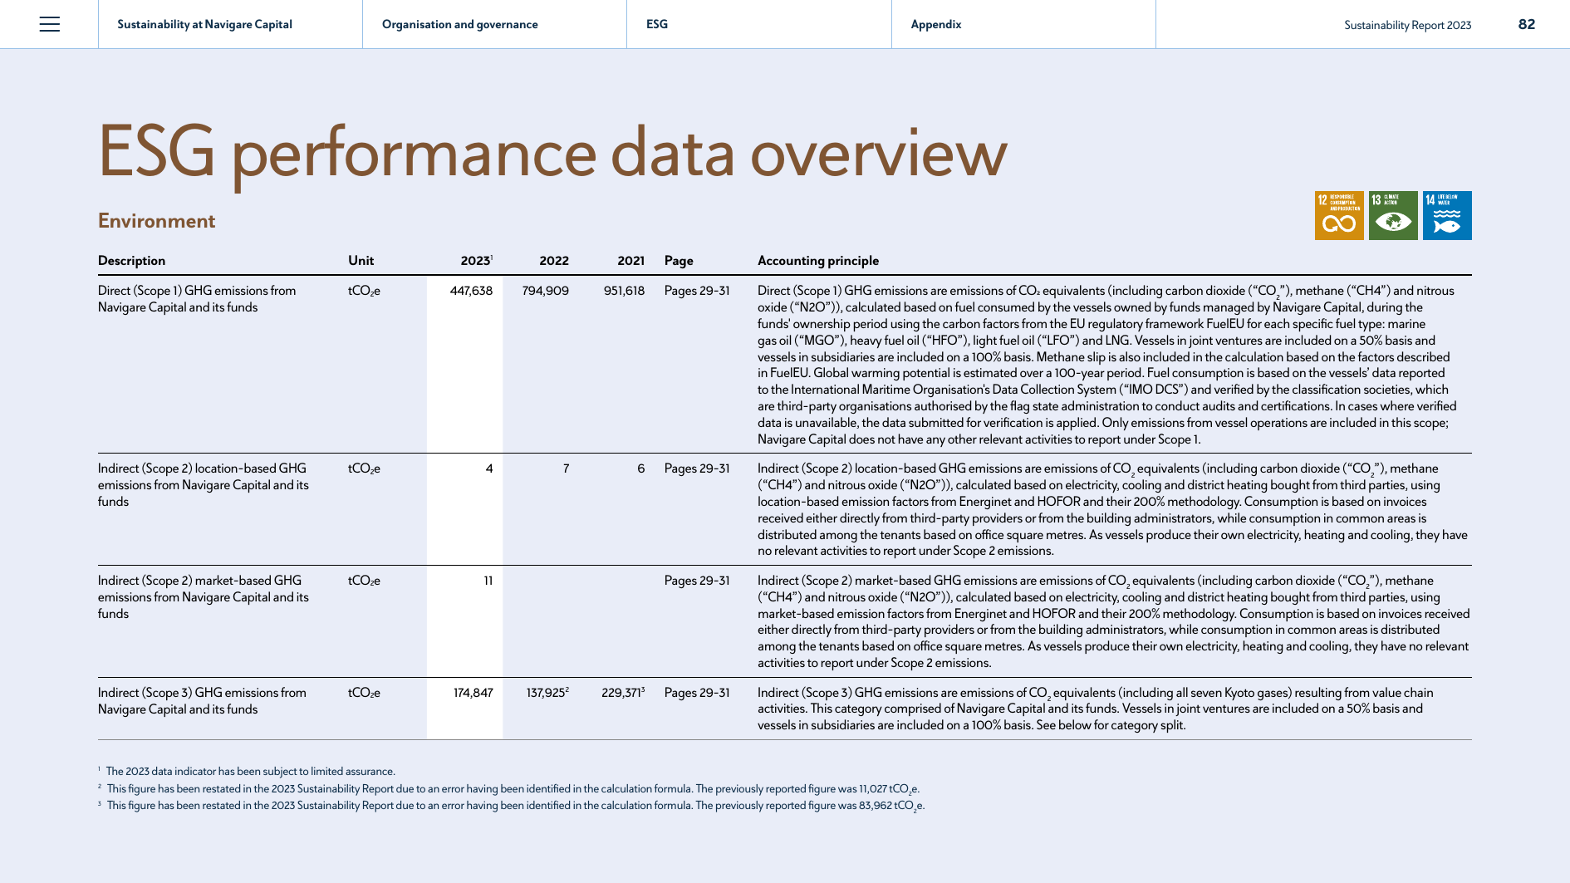Click SDG 13 Climate Action icon
1570x883 pixels.
(1393, 215)
